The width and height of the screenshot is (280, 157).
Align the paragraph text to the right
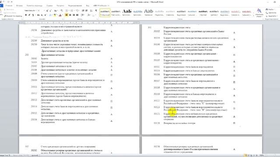[73, 15]
